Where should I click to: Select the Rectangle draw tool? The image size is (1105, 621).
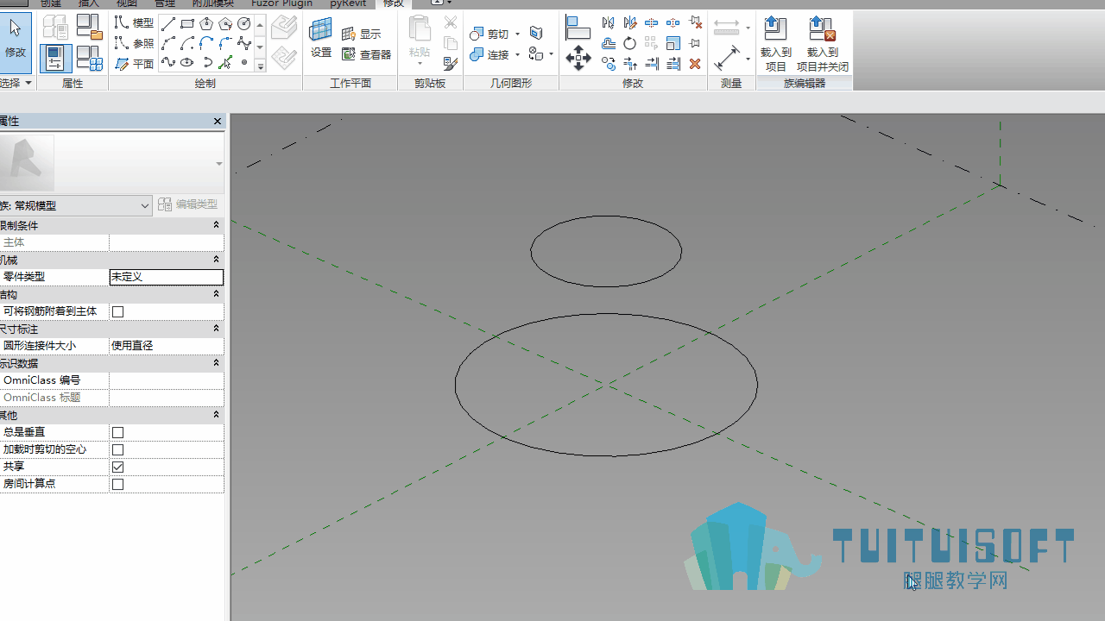187,24
